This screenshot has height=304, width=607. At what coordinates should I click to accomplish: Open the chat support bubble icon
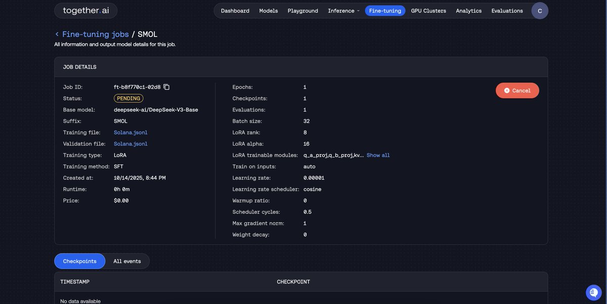tap(593, 292)
